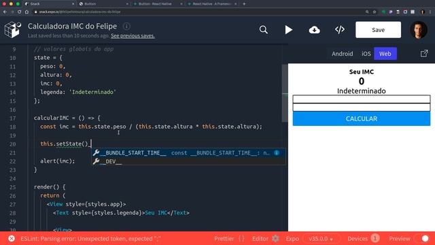Select __DEV__ autocomplete suggestion

coord(188,161)
